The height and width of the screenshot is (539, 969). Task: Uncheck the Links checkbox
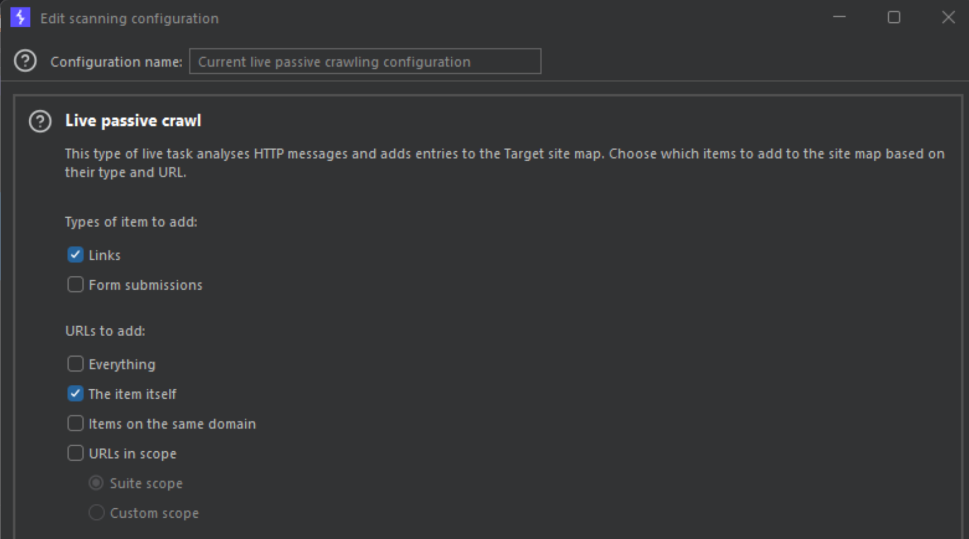coord(75,255)
